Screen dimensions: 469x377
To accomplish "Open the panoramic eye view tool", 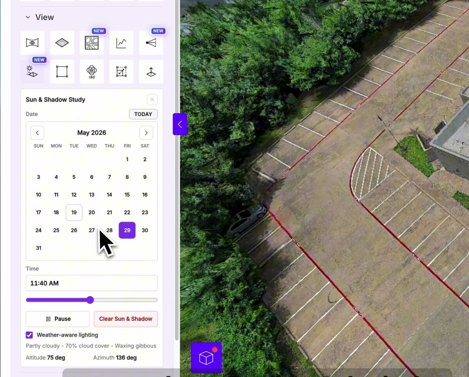I will [32, 43].
